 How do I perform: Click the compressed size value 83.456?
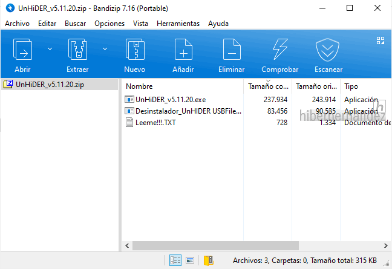click(x=277, y=111)
